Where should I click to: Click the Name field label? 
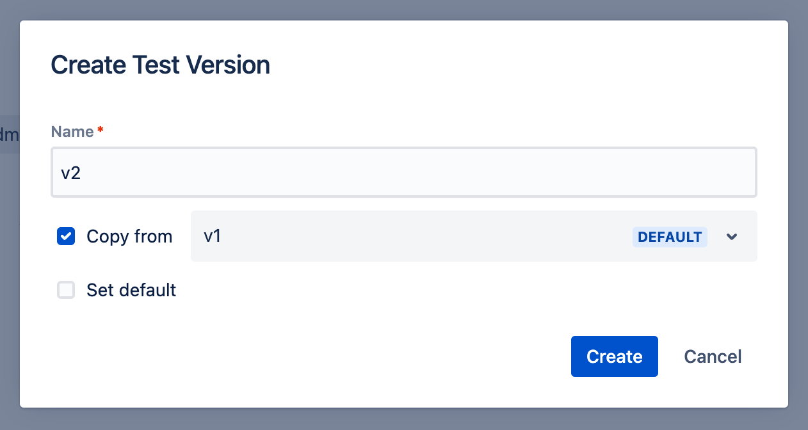72,131
